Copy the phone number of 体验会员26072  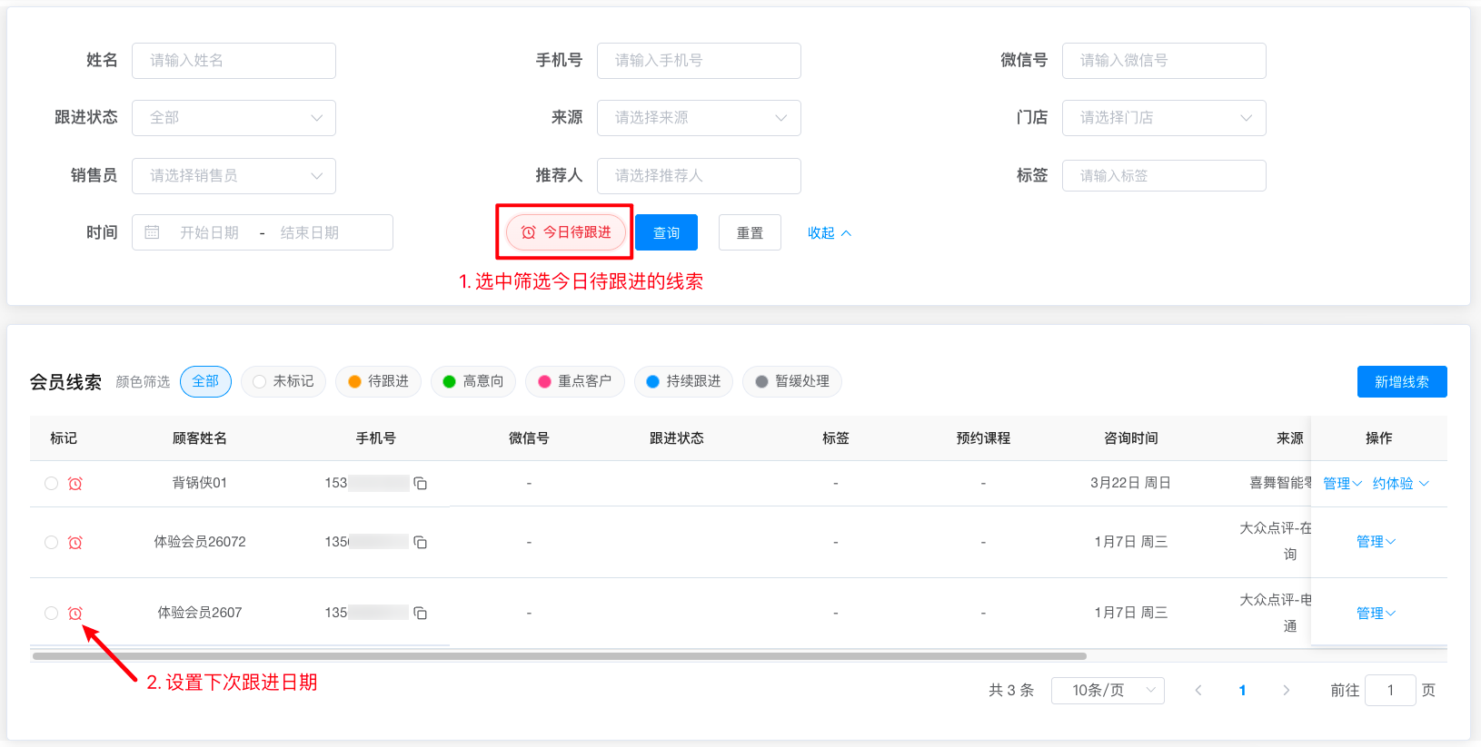(420, 543)
